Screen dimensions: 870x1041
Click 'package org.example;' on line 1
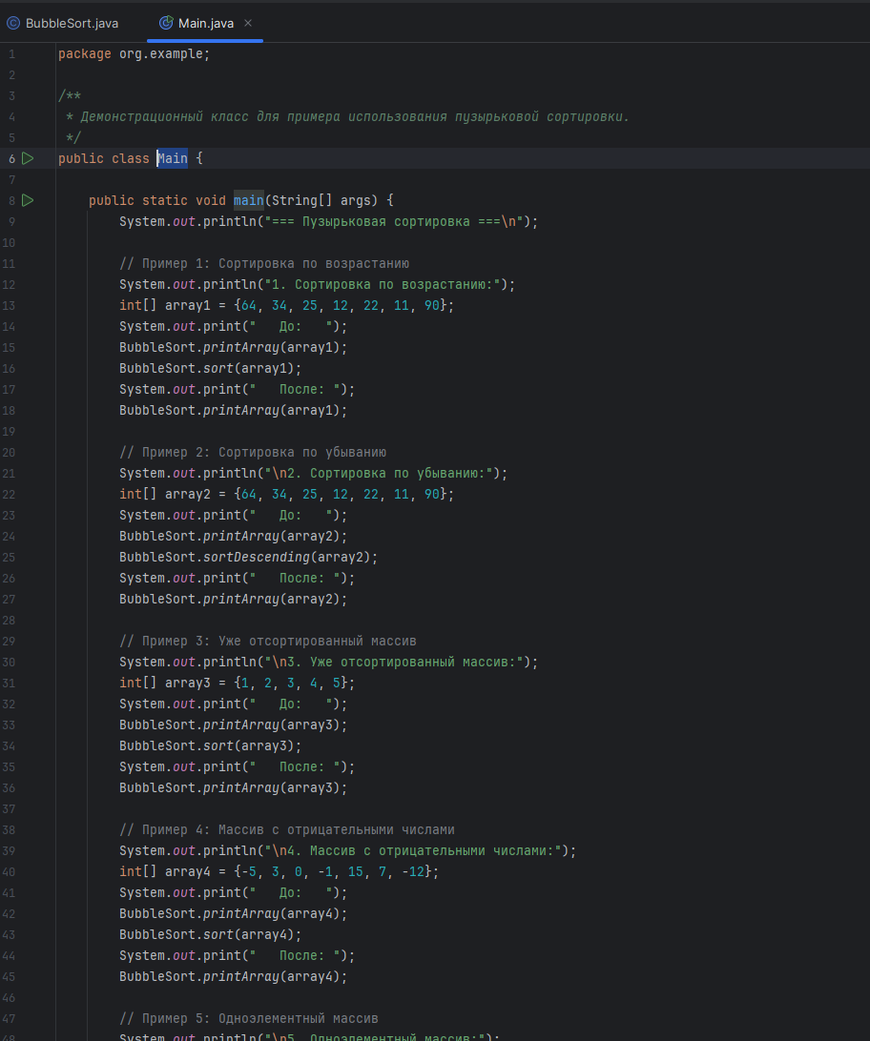coord(135,53)
